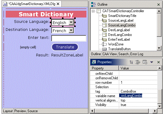The width and height of the screenshot is (163, 114).
Task: Select TranslateButton in the outline
Action: pyautogui.click(x=119, y=49)
